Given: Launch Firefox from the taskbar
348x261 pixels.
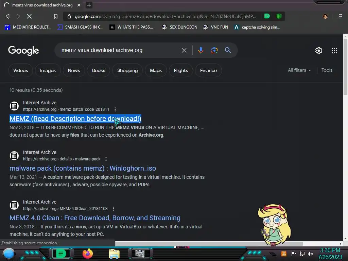Looking at the screenshot, I should (x=87, y=254).
